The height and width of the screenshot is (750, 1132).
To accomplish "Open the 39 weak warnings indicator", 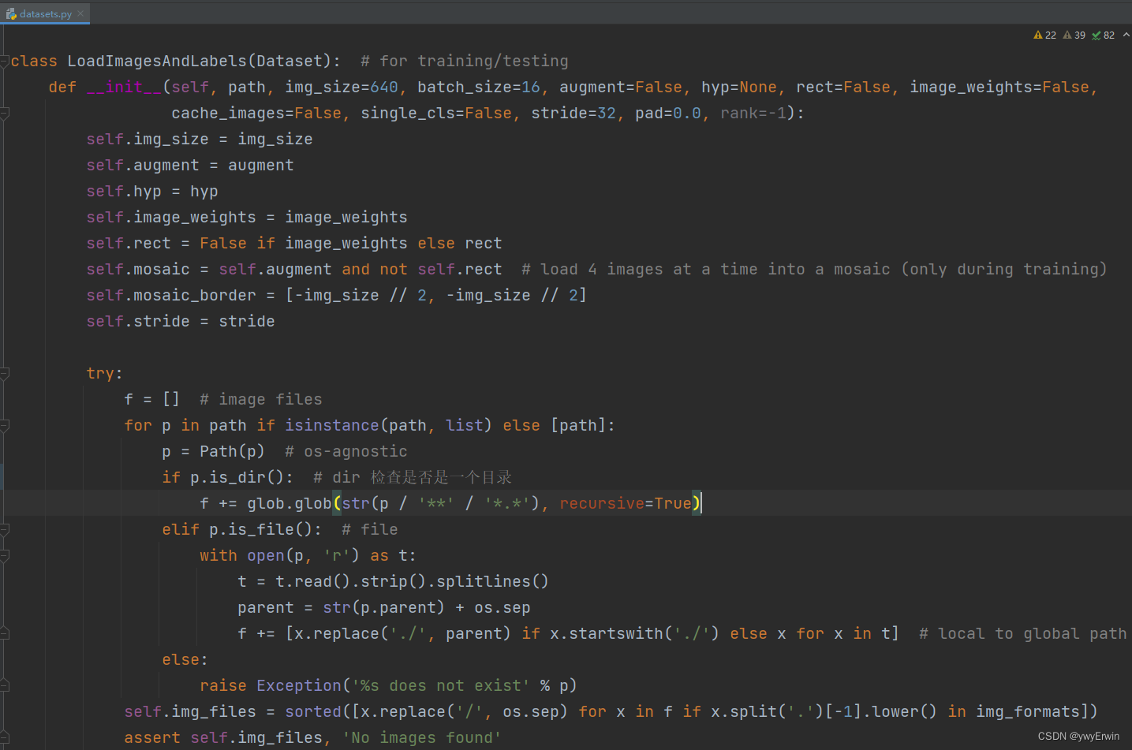I will pos(1074,35).
